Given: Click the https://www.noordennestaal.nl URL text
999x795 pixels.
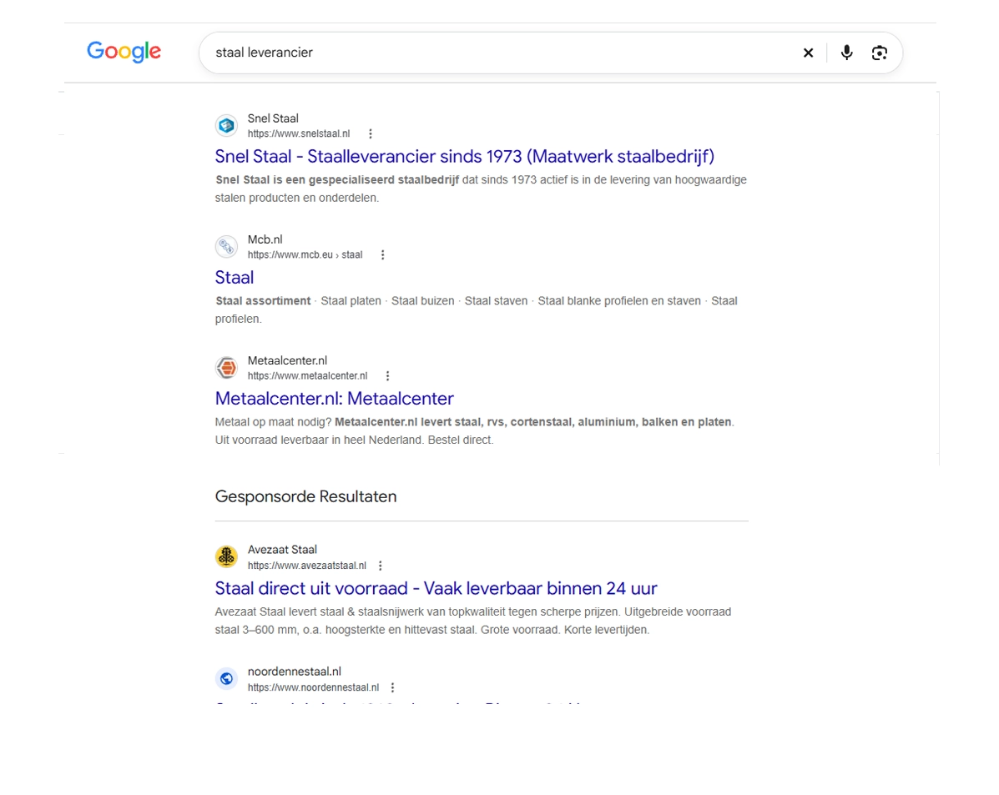Looking at the screenshot, I should [314, 687].
